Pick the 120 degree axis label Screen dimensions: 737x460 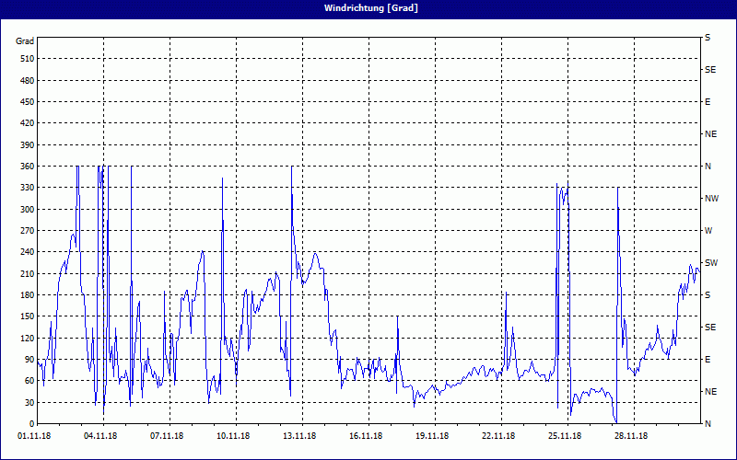(x=29, y=338)
